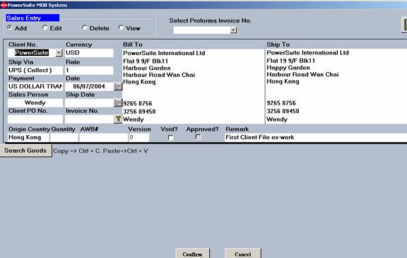Image resolution: width=407 pixels, height=258 pixels.
Task: Click the Sales Person field Wendy
Action: pyautogui.click(x=35, y=102)
